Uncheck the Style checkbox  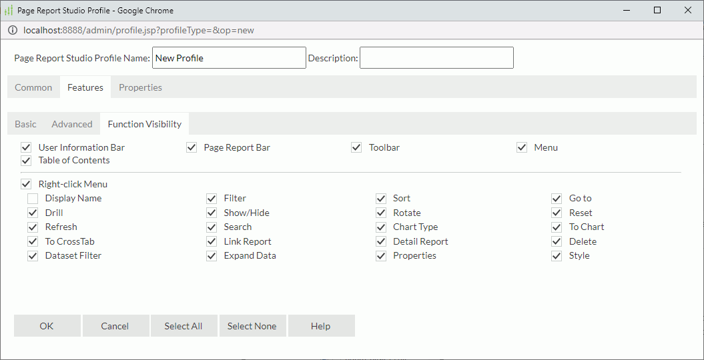pos(557,256)
